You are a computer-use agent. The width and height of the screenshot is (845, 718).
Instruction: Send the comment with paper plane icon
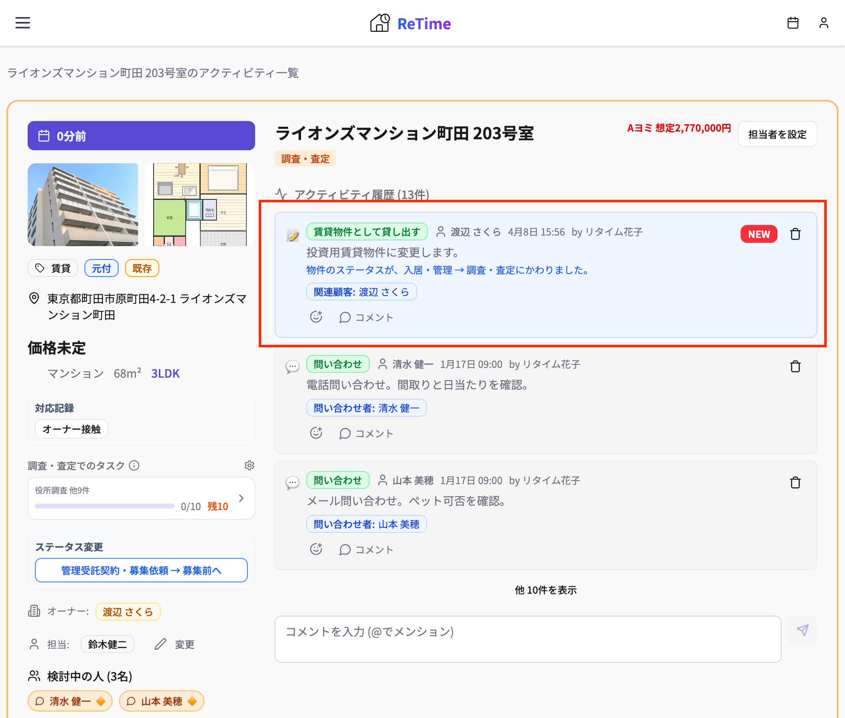802,630
